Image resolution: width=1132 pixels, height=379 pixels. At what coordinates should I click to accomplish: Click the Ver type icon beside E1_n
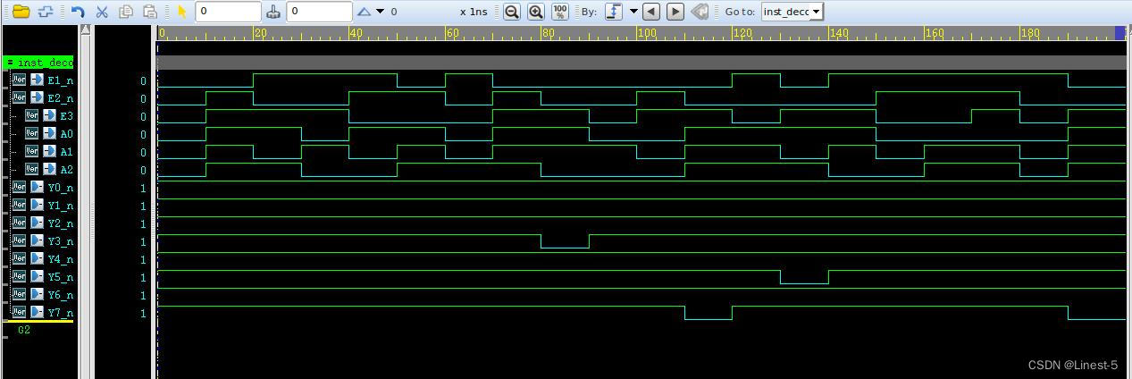(19, 80)
